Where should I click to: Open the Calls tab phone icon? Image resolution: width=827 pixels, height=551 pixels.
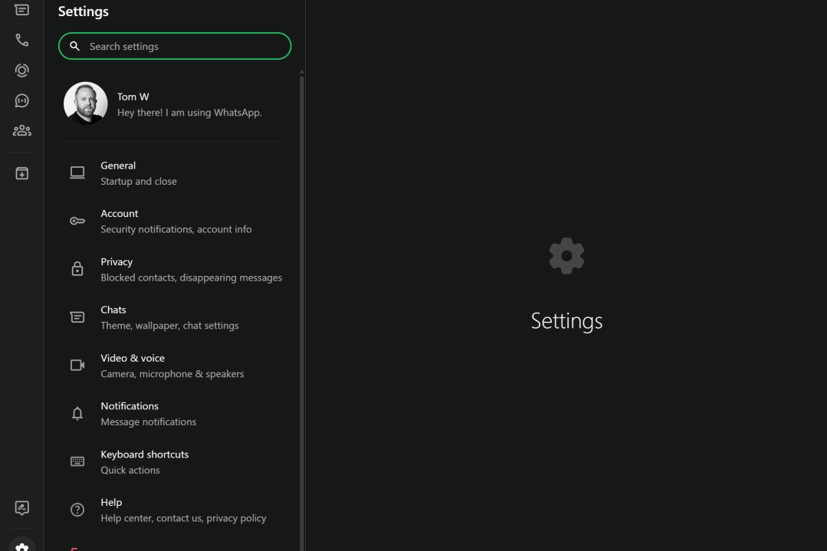tap(22, 41)
